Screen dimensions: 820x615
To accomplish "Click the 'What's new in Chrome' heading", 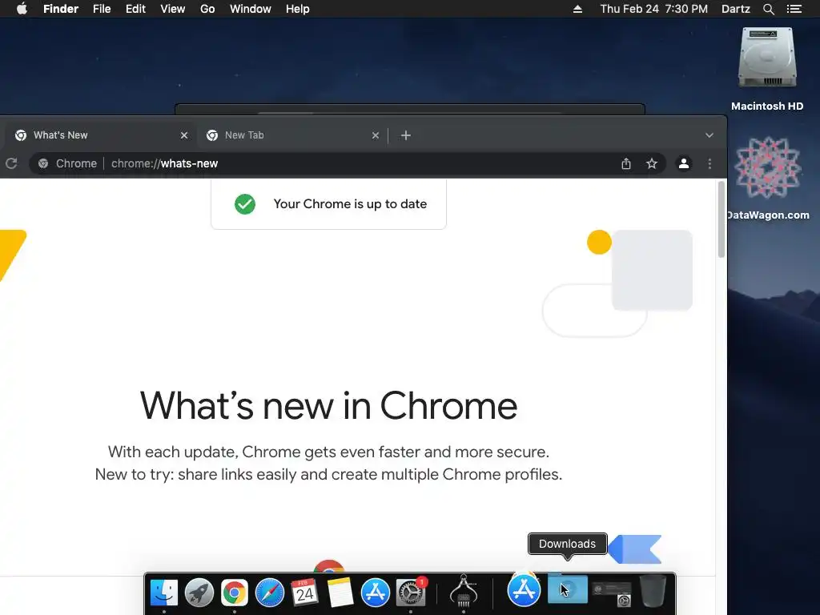I will (x=328, y=406).
